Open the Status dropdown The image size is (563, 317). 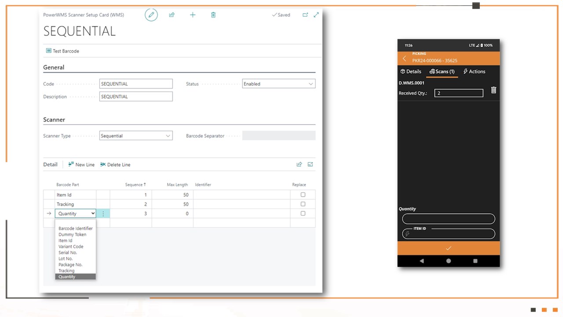click(279, 84)
